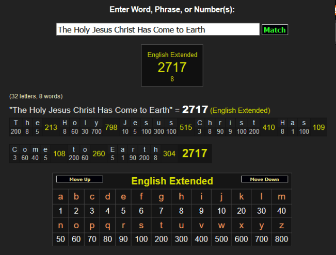Select the English Extended result box at top

click(x=172, y=65)
